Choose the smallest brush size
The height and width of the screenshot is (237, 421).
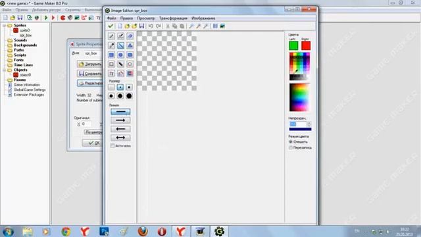tap(111, 87)
